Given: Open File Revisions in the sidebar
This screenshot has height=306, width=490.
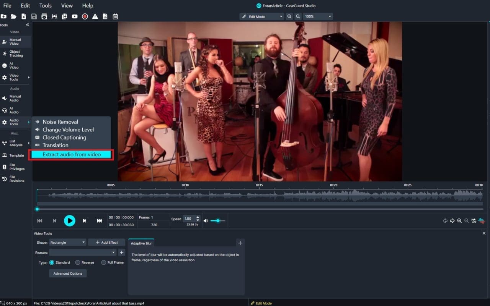Looking at the screenshot, I should pyautogui.click(x=15, y=178).
